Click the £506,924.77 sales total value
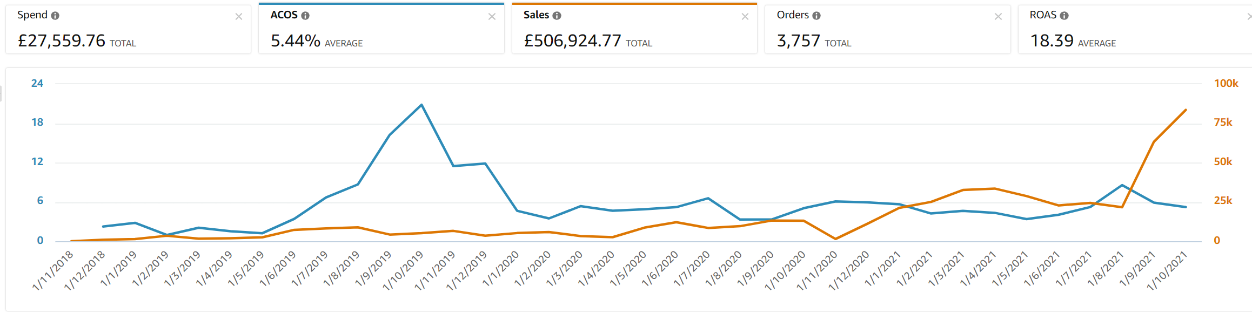The width and height of the screenshot is (1252, 313). (573, 41)
